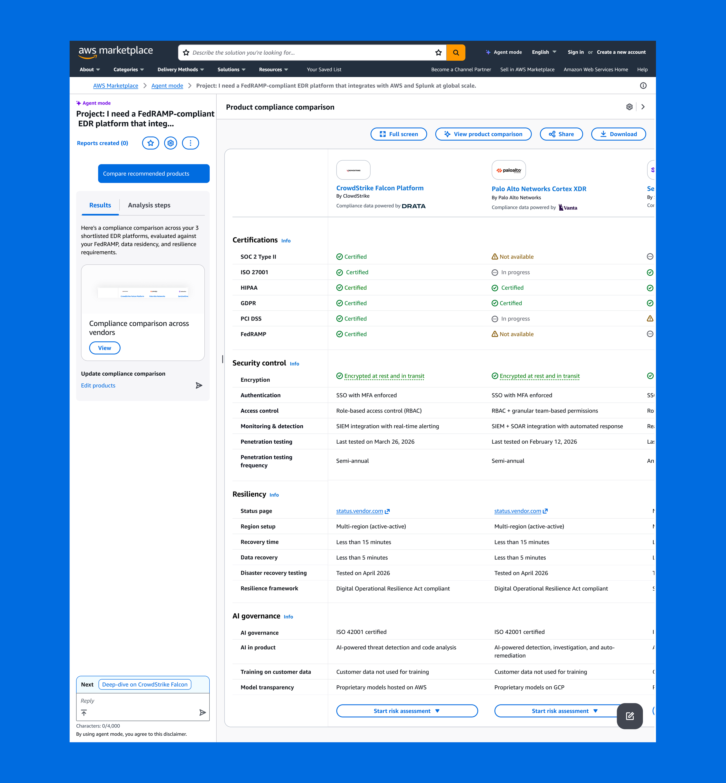Click Sign in link

[x=576, y=52]
